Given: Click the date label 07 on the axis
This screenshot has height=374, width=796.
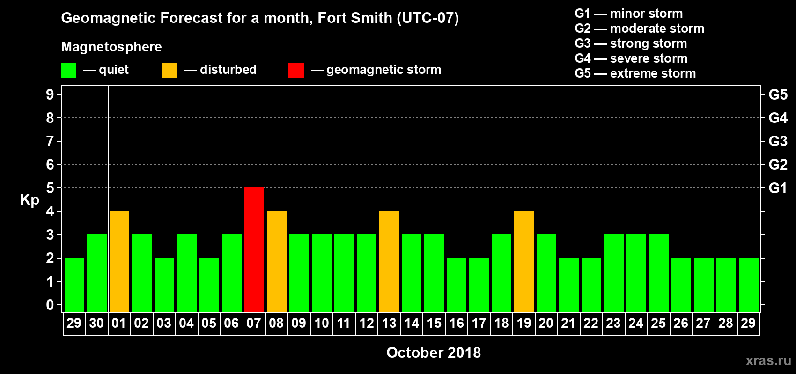Looking at the screenshot, I should click(x=254, y=323).
